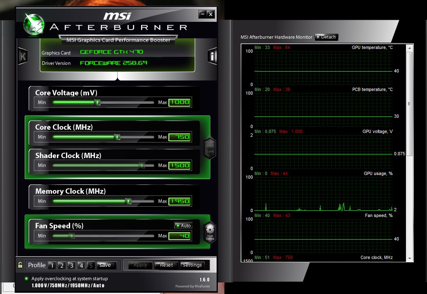The image size is (427, 294).
Task: Click the User Define fan gear icon
Action: tap(210, 231)
